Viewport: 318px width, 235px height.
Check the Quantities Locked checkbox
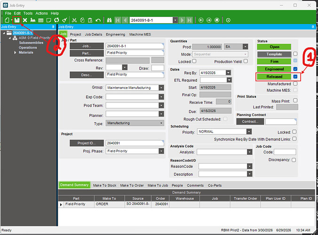pyautogui.click(x=194, y=61)
